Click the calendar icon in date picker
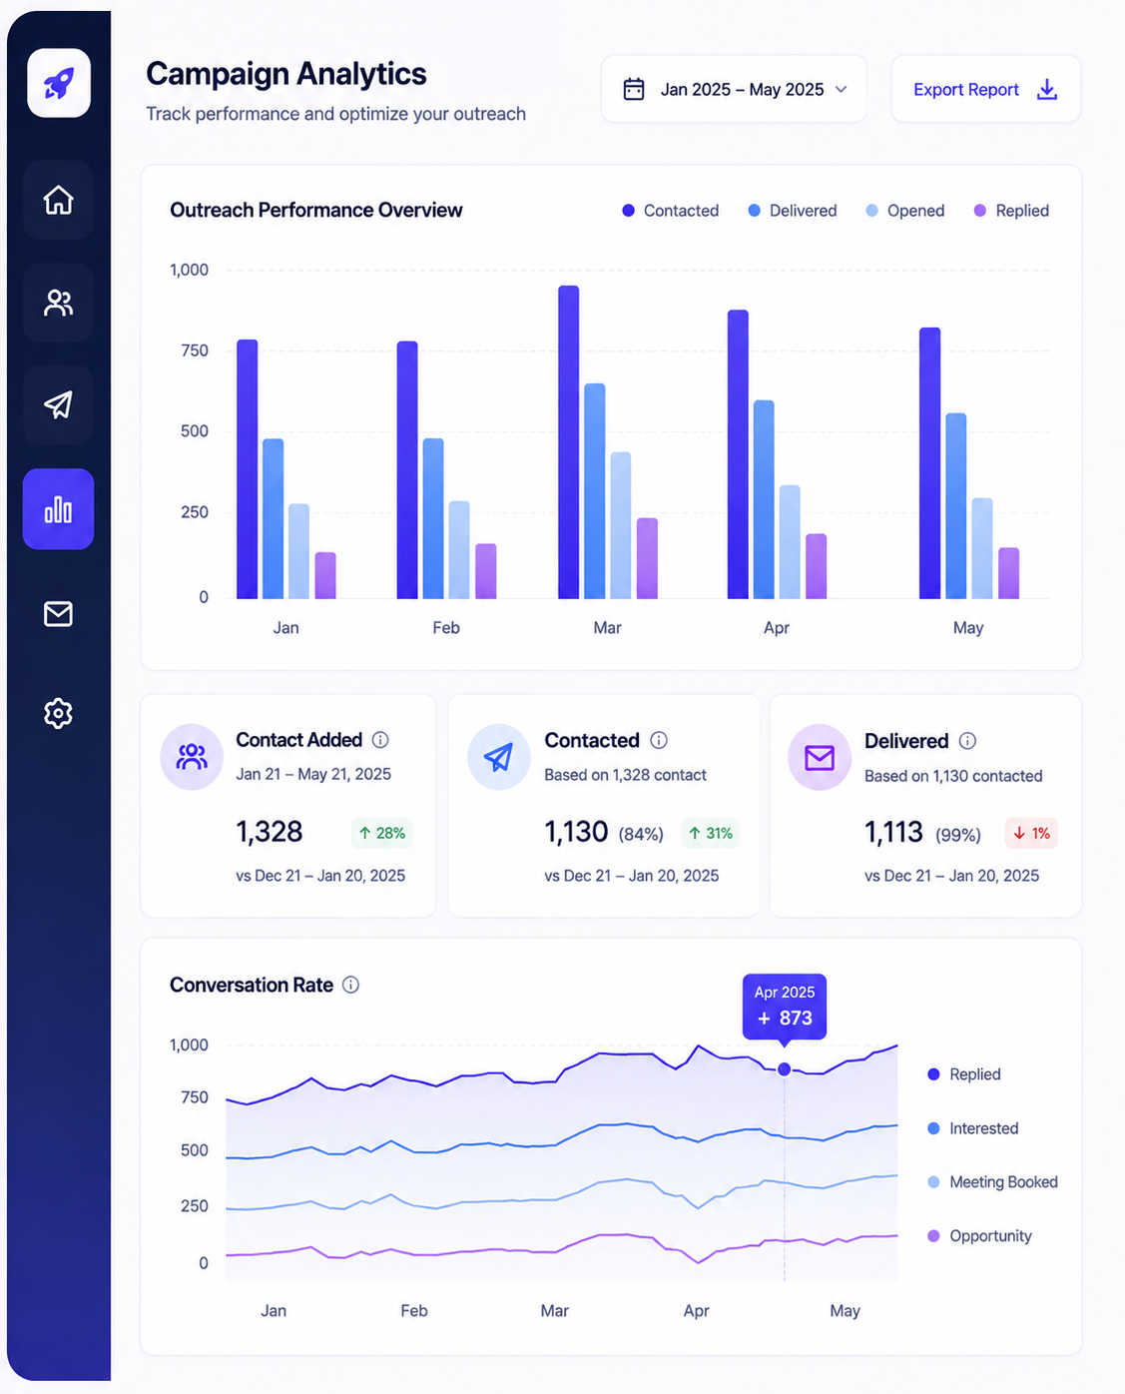1125x1394 pixels. (x=634, y=89)
